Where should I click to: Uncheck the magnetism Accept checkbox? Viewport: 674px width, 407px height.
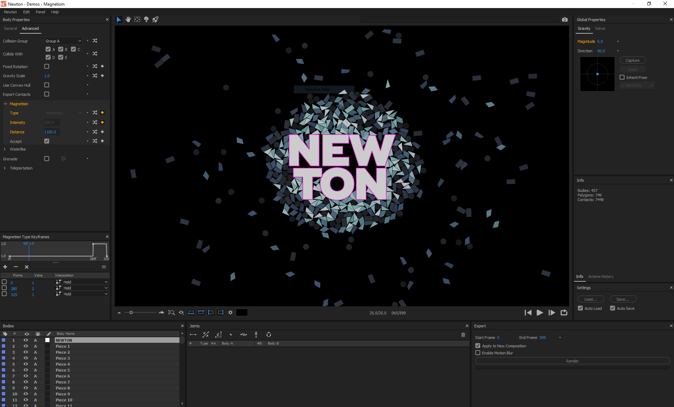47,141
